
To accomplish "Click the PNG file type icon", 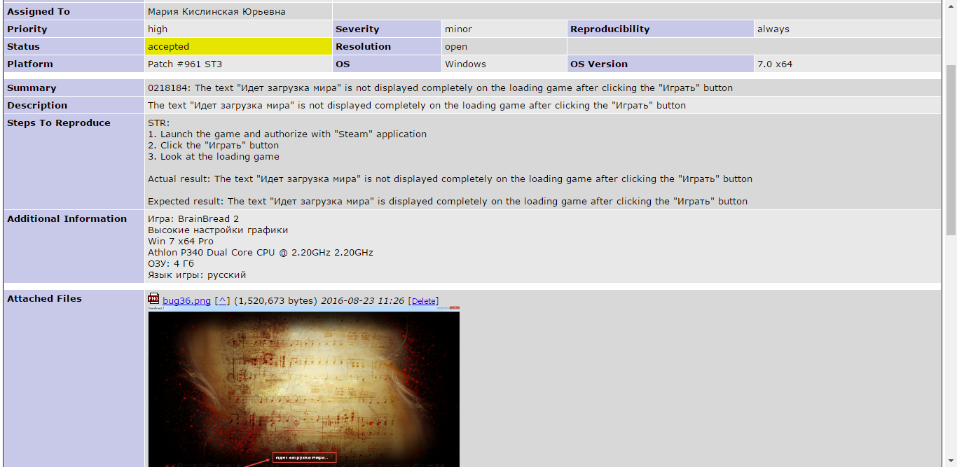I will pos(153,299).
